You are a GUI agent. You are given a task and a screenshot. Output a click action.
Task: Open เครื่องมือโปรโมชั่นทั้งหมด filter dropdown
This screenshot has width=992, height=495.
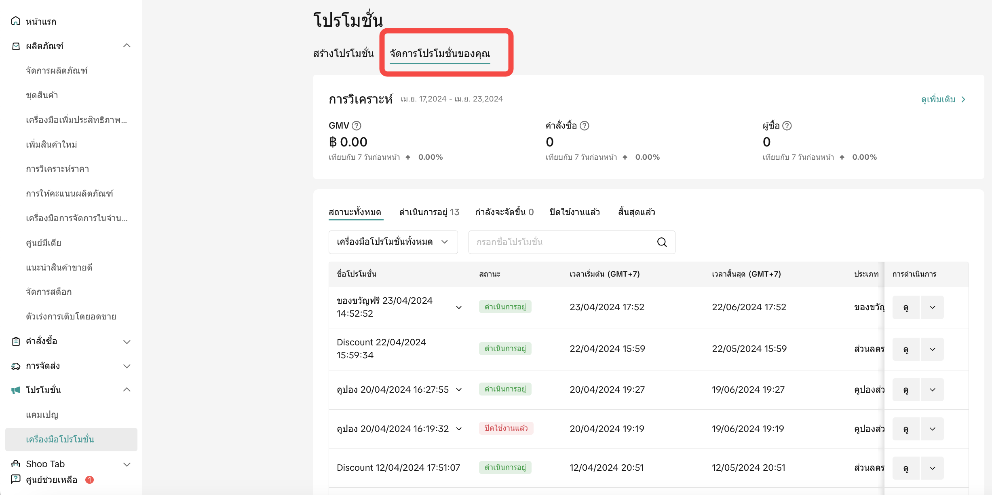pyautogui.click(x=393, y=242)
